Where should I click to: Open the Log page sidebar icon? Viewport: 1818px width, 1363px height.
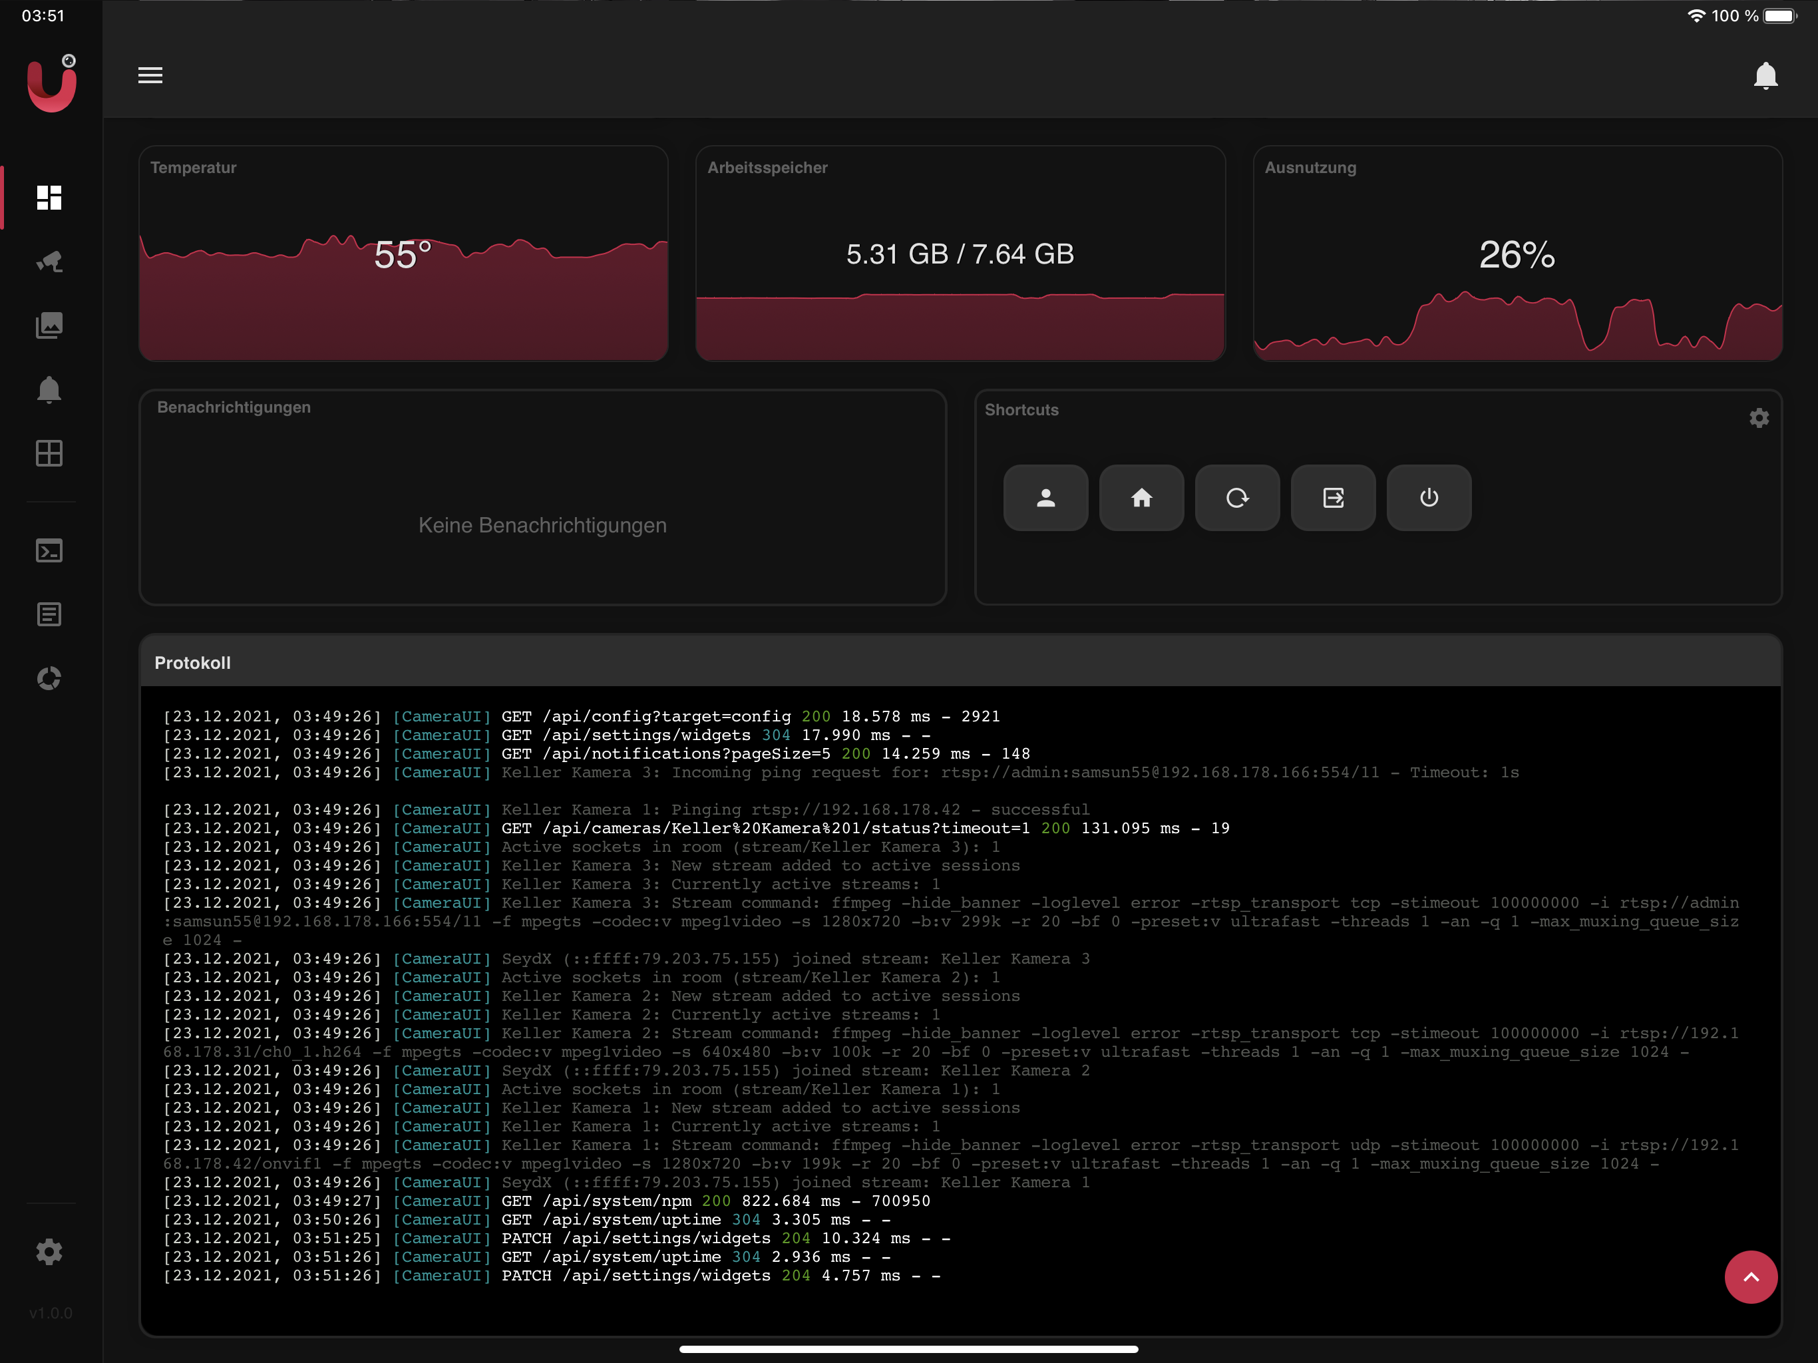49,614
